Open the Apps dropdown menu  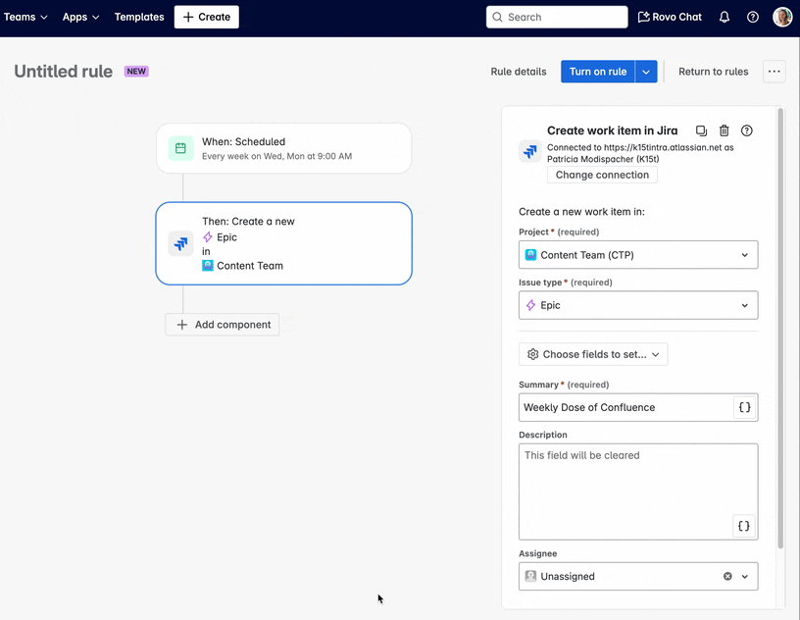click(x=80, y=17)
